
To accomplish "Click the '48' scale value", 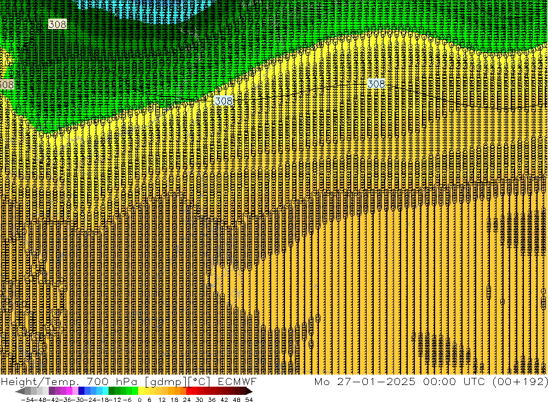I will pyautogui.click(x=237, y=400).
